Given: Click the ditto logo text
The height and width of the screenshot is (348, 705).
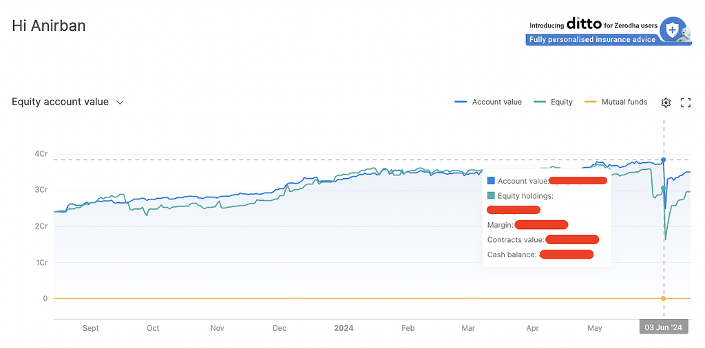Looking at the screenshot, I should [584, 24].
